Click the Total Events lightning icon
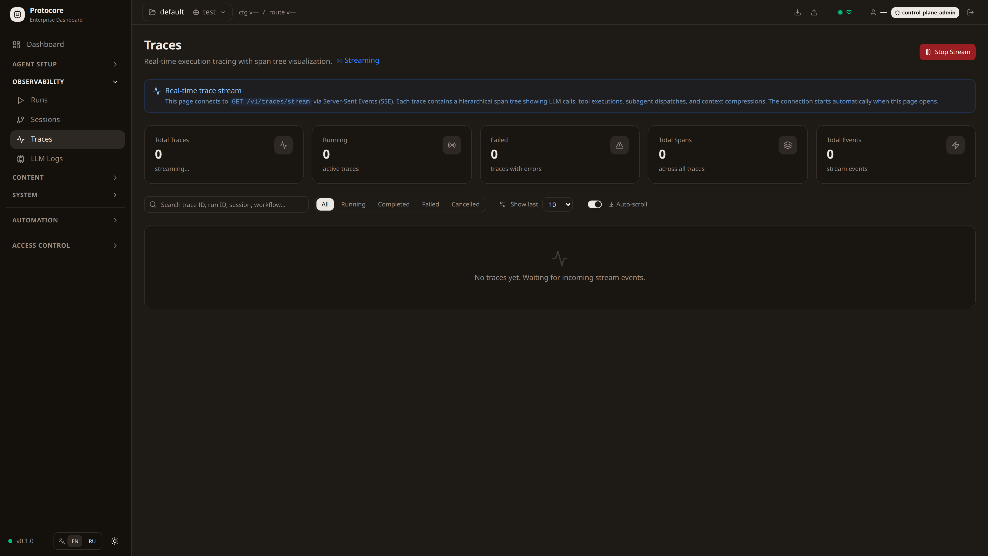 (x=955, y=145)
